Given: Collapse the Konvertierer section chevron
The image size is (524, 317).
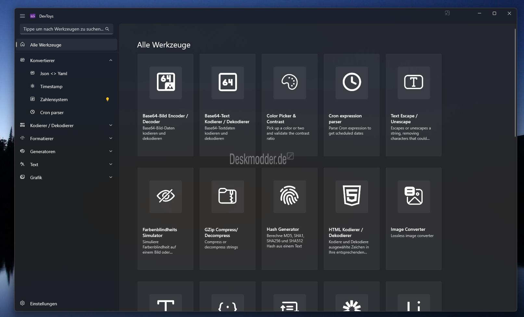Looking at the screenshot, I should pos(111,60).
